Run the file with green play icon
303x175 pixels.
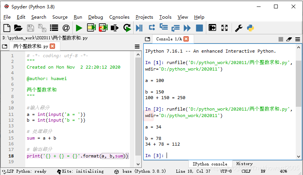[79, 28]
